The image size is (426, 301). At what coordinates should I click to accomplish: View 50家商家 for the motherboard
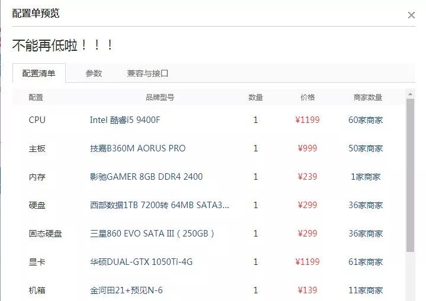[x=366, y=148]
